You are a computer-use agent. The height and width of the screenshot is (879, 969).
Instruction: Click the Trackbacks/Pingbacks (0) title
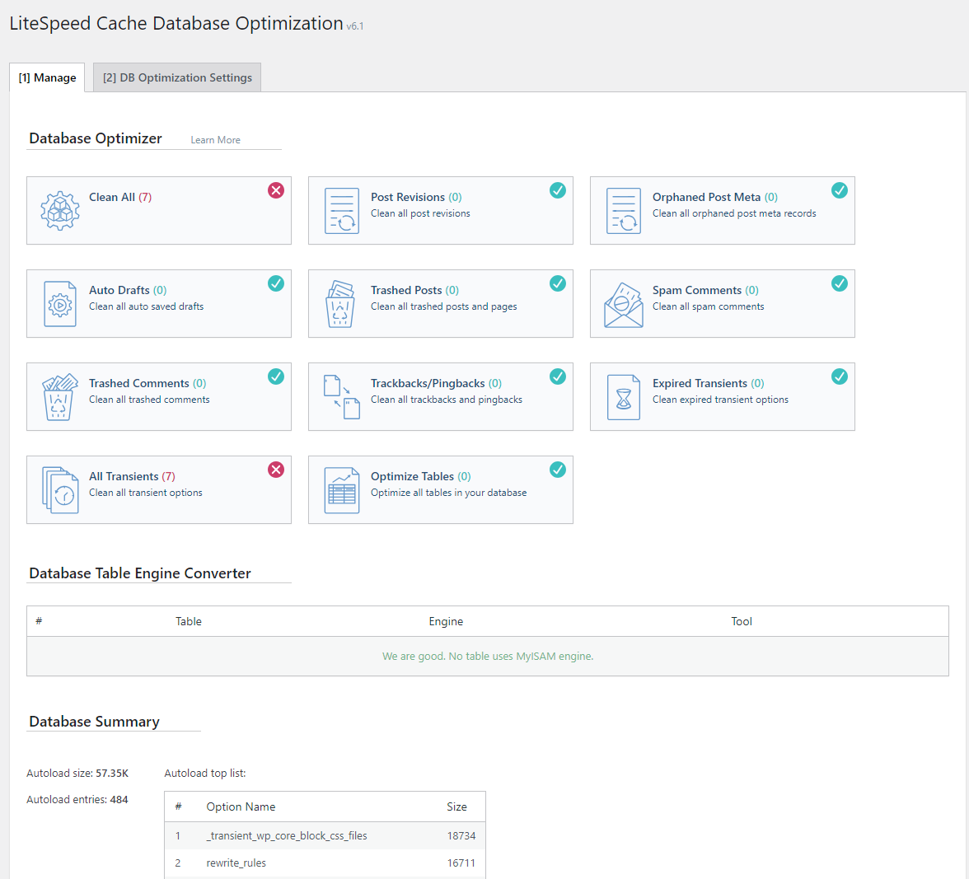[x=437, y=384]
